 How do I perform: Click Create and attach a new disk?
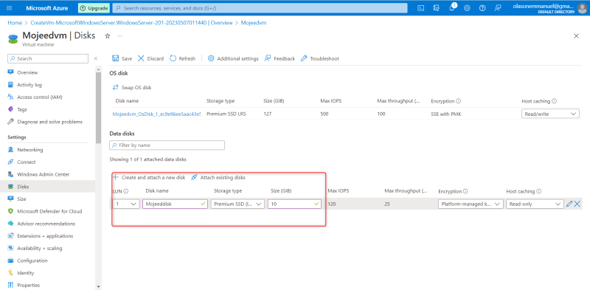point(149,177)
